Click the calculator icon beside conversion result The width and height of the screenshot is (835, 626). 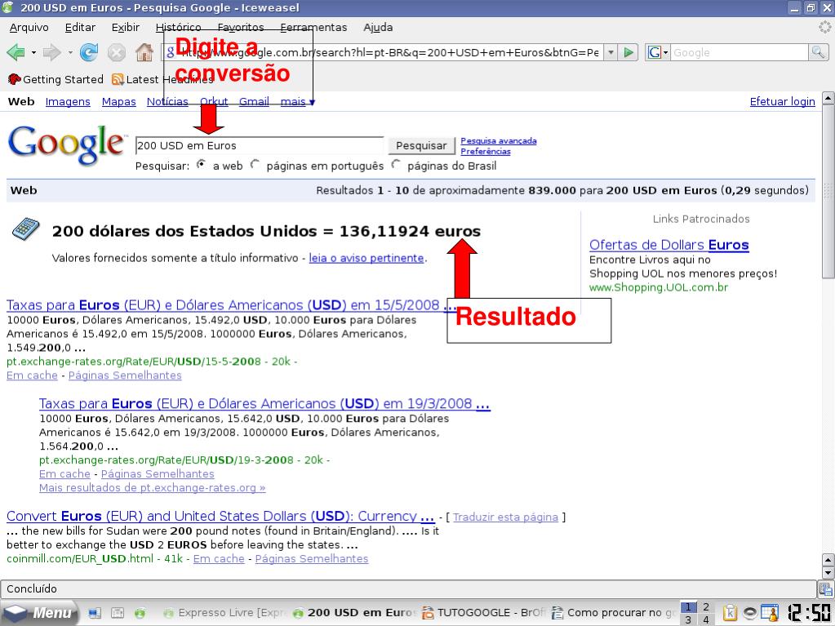coord(25,229)
